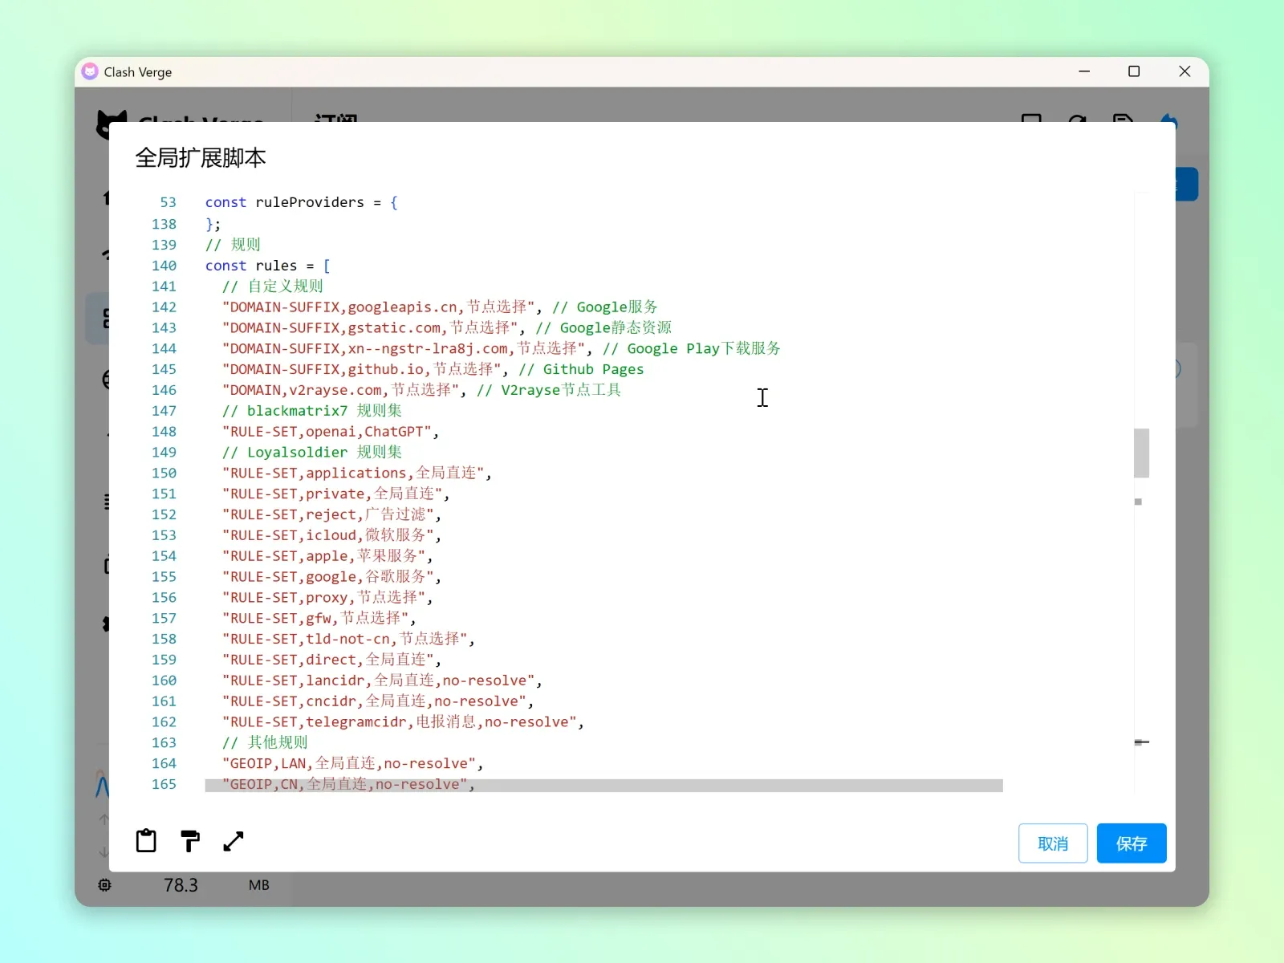Save the script with the 保存 button
This screenshot has width=1284, height=963.
coord(1132,843)
